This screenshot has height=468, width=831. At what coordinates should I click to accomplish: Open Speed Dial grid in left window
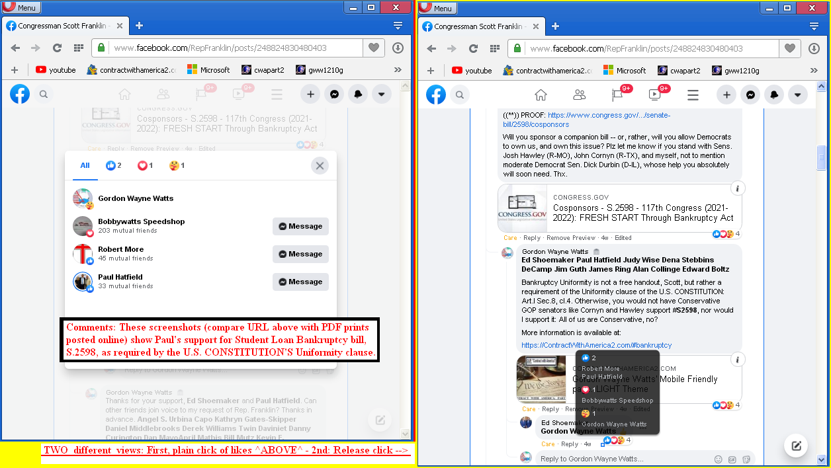click(x=79, y=48)
